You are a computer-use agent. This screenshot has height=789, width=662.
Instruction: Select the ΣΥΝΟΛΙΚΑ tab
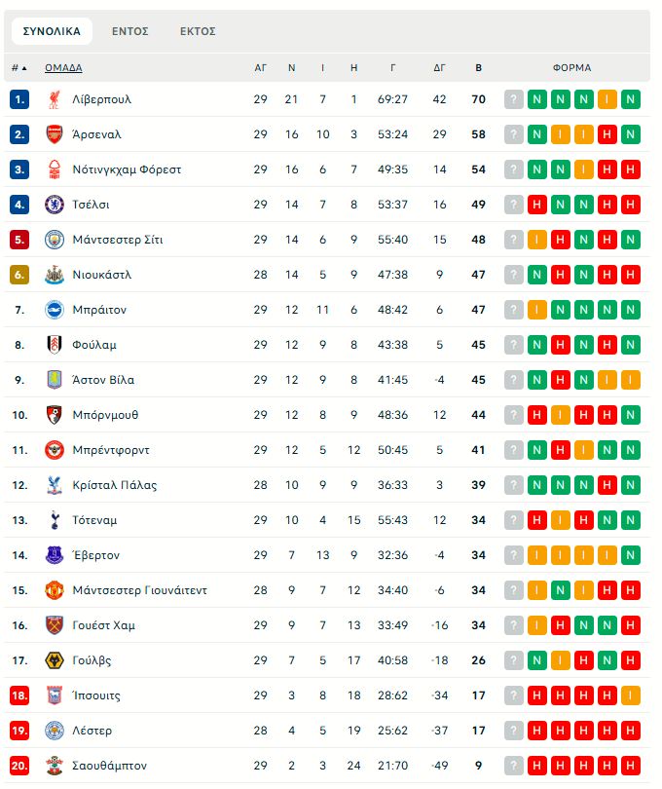[52, 31]
